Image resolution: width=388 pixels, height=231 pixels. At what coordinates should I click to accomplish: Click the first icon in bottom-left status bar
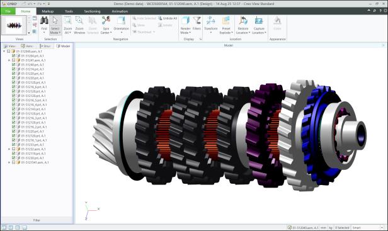4,227
